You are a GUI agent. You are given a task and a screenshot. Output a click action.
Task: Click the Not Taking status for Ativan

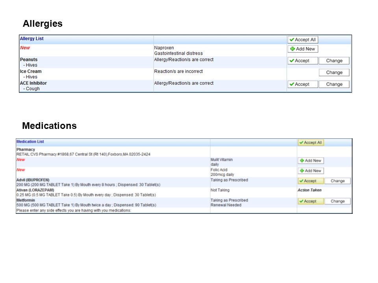pyautogui.click(x=220, y=190)
